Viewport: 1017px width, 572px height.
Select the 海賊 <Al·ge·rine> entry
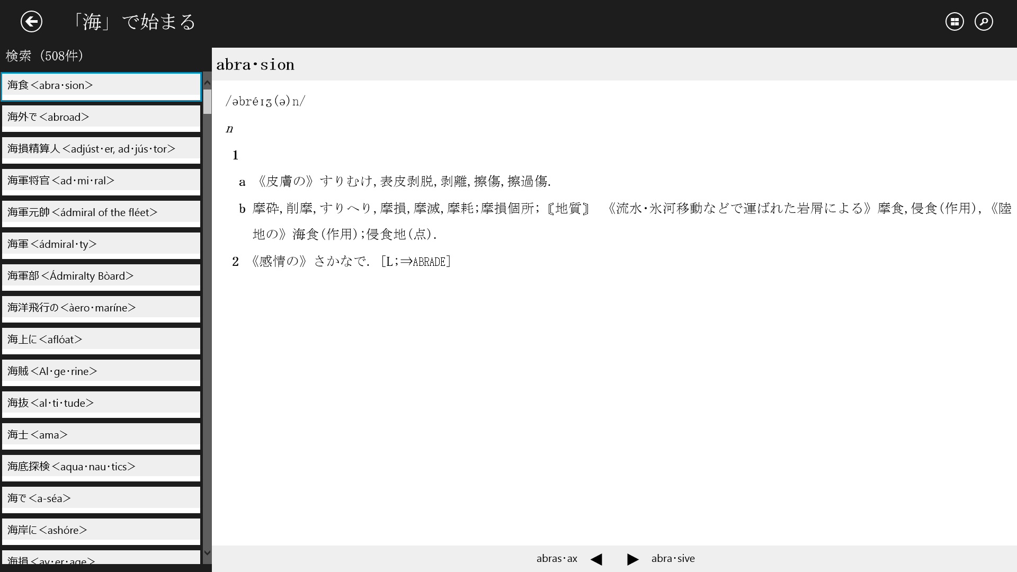(x=101, y=372)
